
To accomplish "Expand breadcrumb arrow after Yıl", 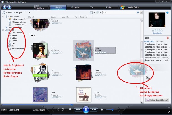I will click(x=29, y=12).
